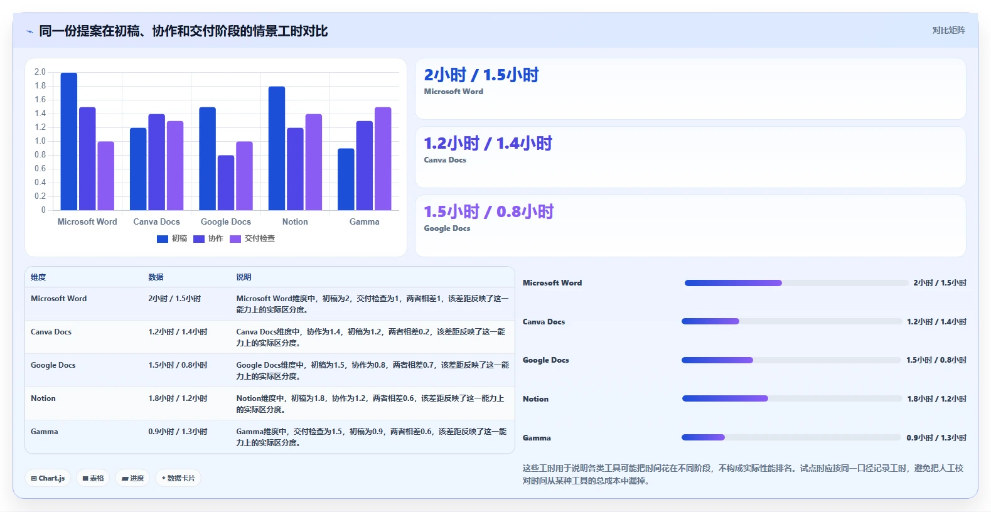
Task: Click the 1.5小时 / 0.8小时 value beside progress bar
Action: click(936, 360)
